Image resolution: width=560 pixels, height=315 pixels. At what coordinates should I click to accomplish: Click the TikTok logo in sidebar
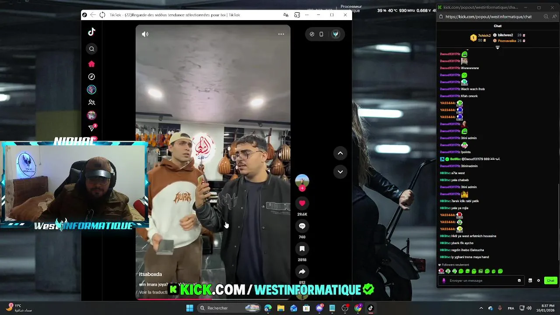click(91, 32)
